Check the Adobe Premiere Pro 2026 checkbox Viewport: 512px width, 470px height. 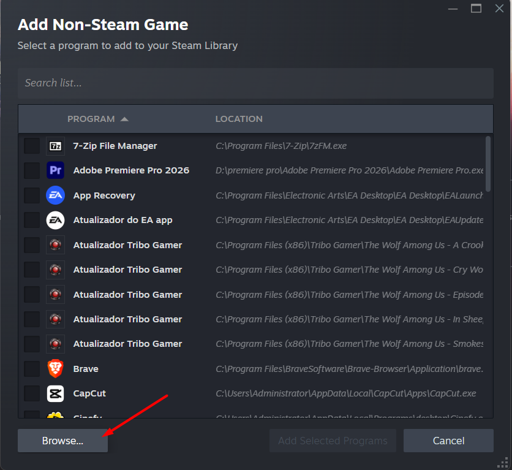coord(32,170)
